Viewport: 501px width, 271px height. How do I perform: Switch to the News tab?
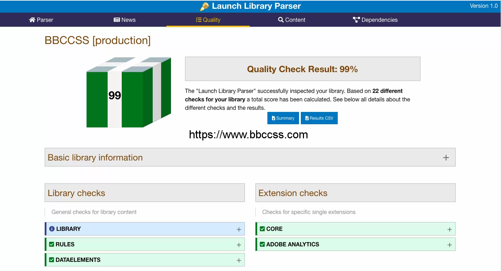click(x=125, y=20)
